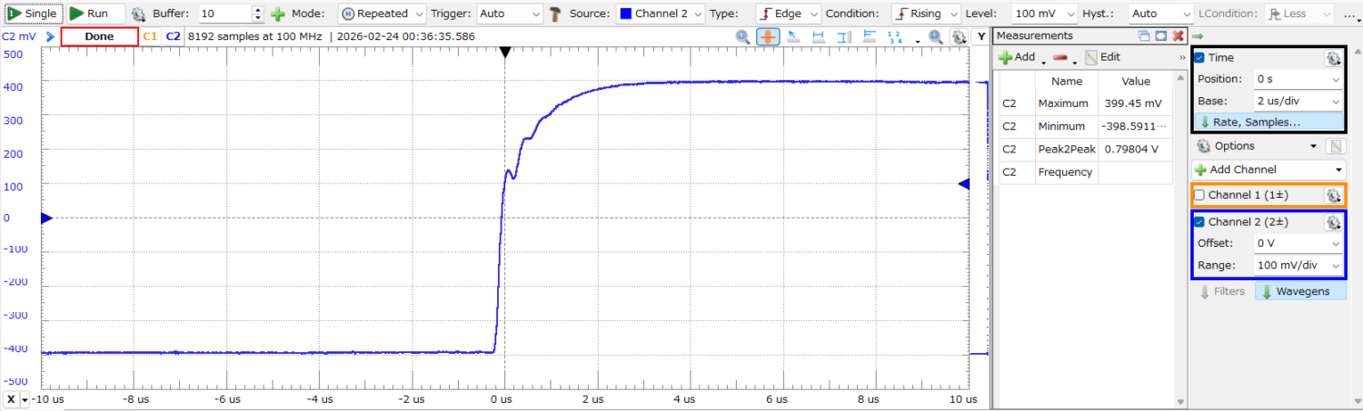Toggle the Time checkbox
1363x411 pixels.
tap(1199, 58)
